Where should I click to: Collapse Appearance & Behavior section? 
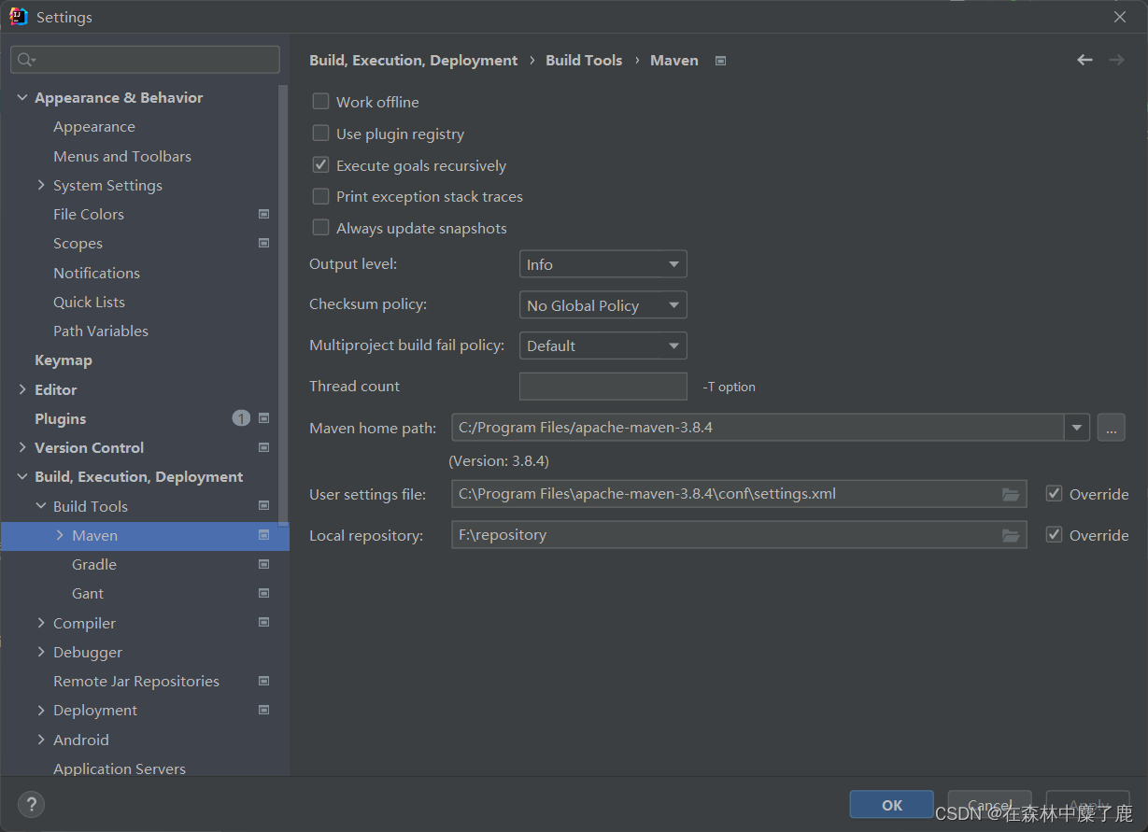[22, 97]
